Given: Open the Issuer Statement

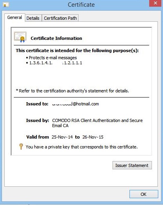Looking at the screenshot, I should coord(132,165).
